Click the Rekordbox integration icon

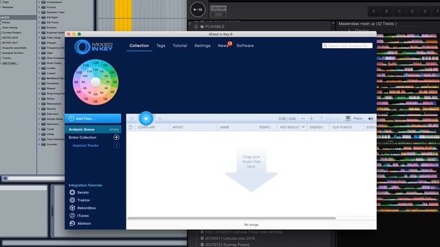72,208
